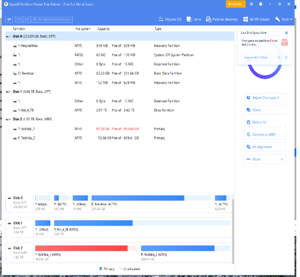The height and width of the screenshot is (277, 300).
Task: Click the Disk 1 drive icon in list
Action: (x=8, y=92)
